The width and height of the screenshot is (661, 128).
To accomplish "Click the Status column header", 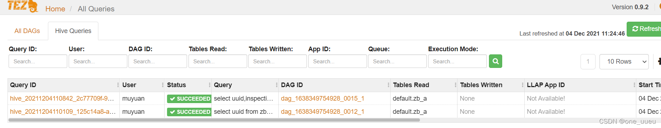I will tap(176, 85).
